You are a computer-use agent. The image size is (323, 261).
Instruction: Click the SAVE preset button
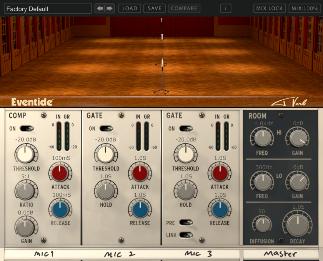155,8
